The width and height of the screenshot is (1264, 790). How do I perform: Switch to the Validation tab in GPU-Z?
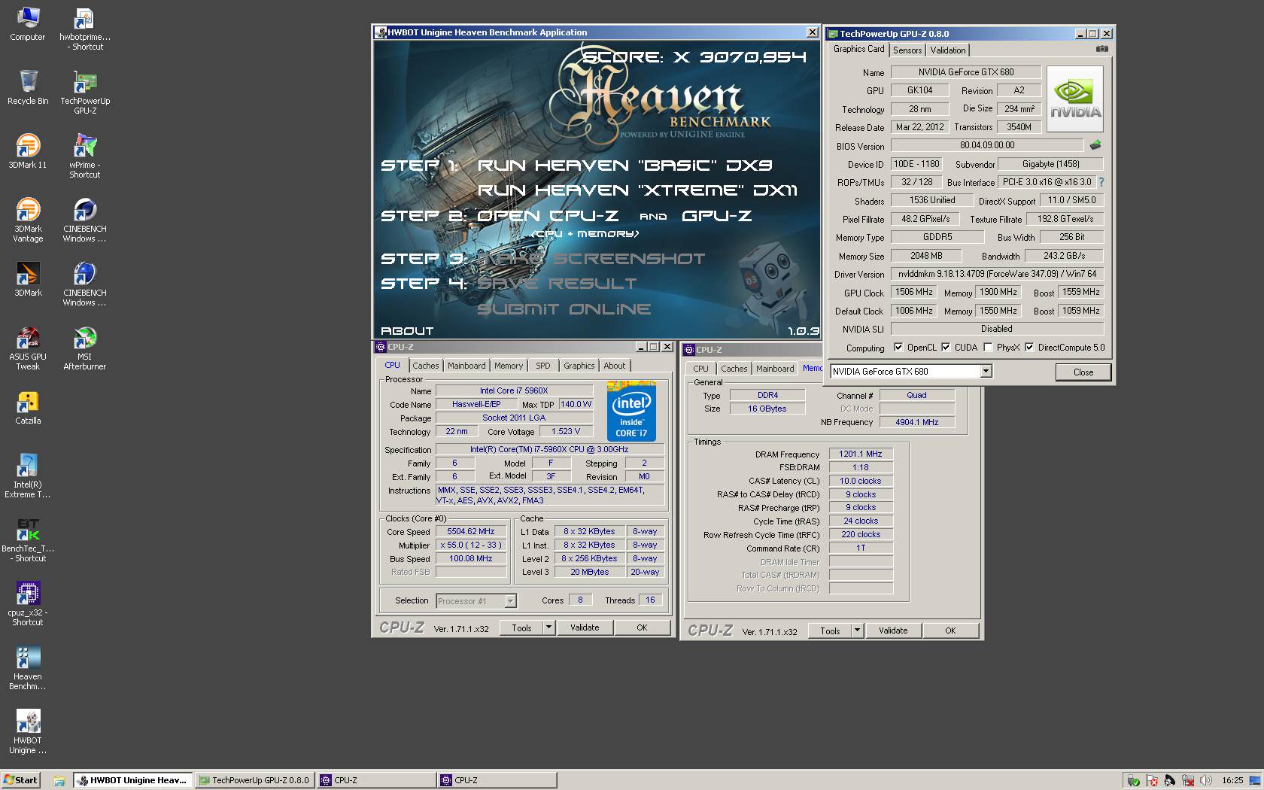tap(948, 50)
